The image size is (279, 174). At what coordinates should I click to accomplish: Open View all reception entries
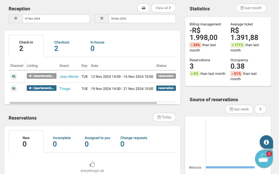coord(163,8)
